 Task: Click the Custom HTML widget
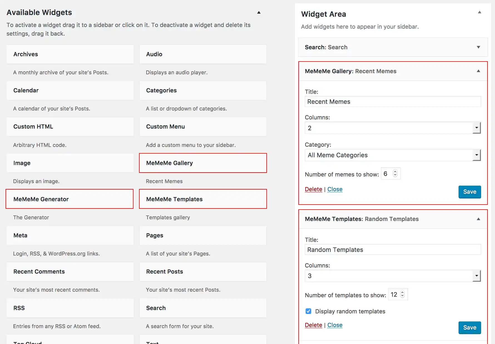pyautogui.click(x=70, y=127)
